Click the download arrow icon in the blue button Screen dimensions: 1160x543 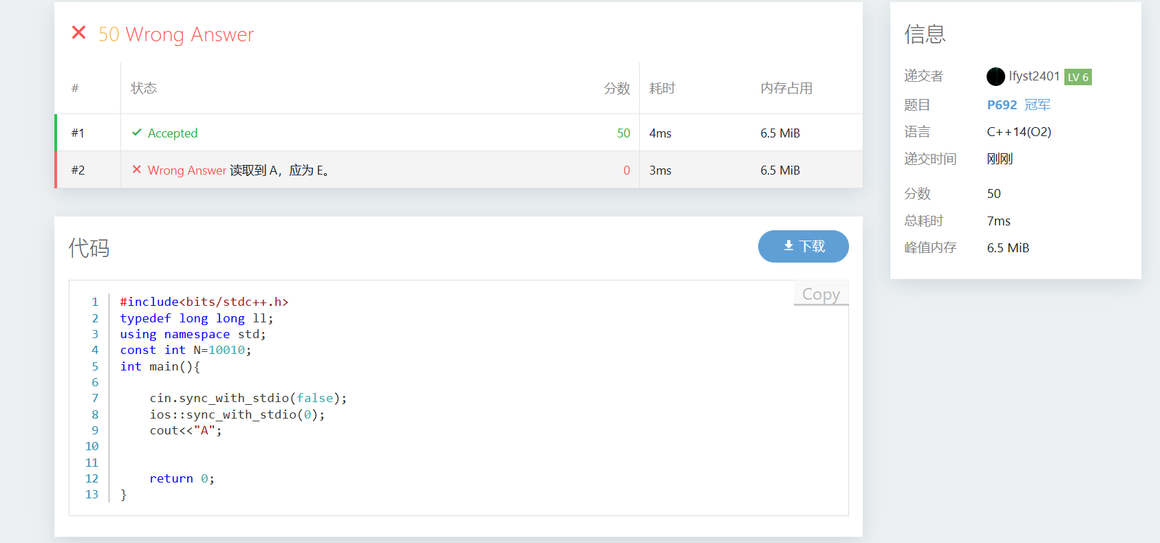point(788,246)
